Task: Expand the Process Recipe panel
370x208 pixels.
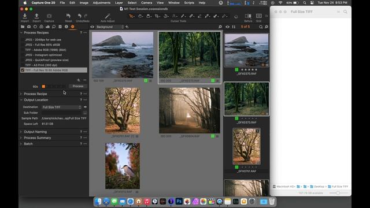Action: pyautogui.click(x=21, y=94)
